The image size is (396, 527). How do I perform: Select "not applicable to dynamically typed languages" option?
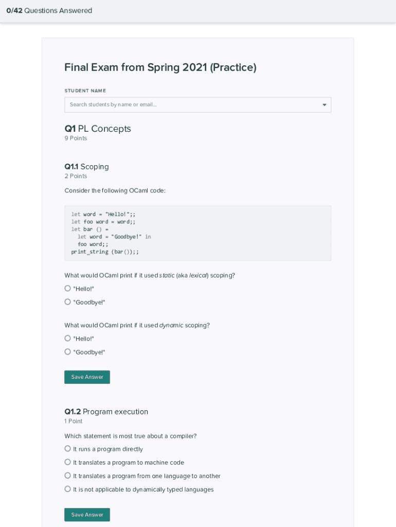[68, 489]
